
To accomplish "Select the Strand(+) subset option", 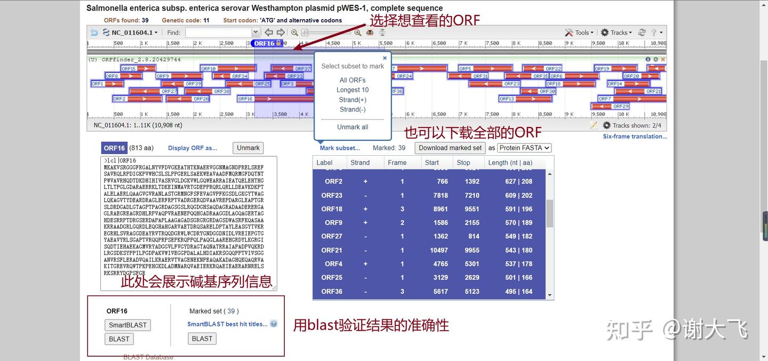I will (x=352, y=100).
